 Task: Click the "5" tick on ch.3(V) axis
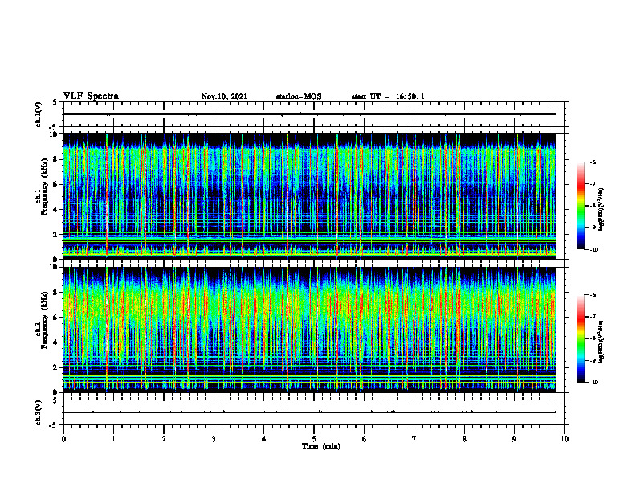(x=55, y=400)
